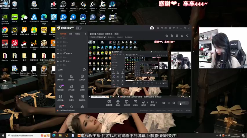The height and width of the screenshot is (138, 247).
Task: Toggle visibility of the 文本 4 layer
Action: click(58, 50)
